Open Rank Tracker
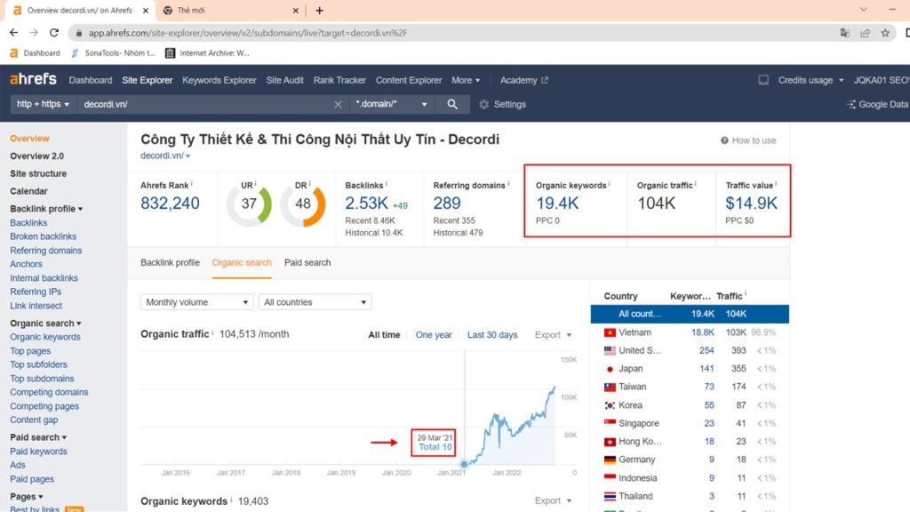The image size is (910, 512). pyautogui.click(x=339, y=80)
